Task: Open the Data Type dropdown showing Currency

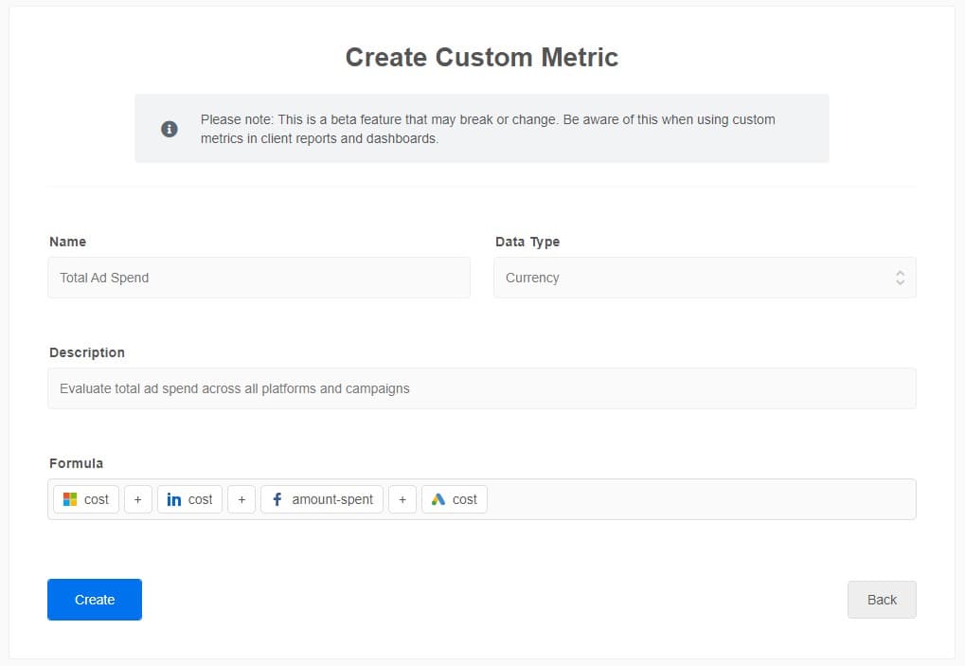Action: [705, 278]
